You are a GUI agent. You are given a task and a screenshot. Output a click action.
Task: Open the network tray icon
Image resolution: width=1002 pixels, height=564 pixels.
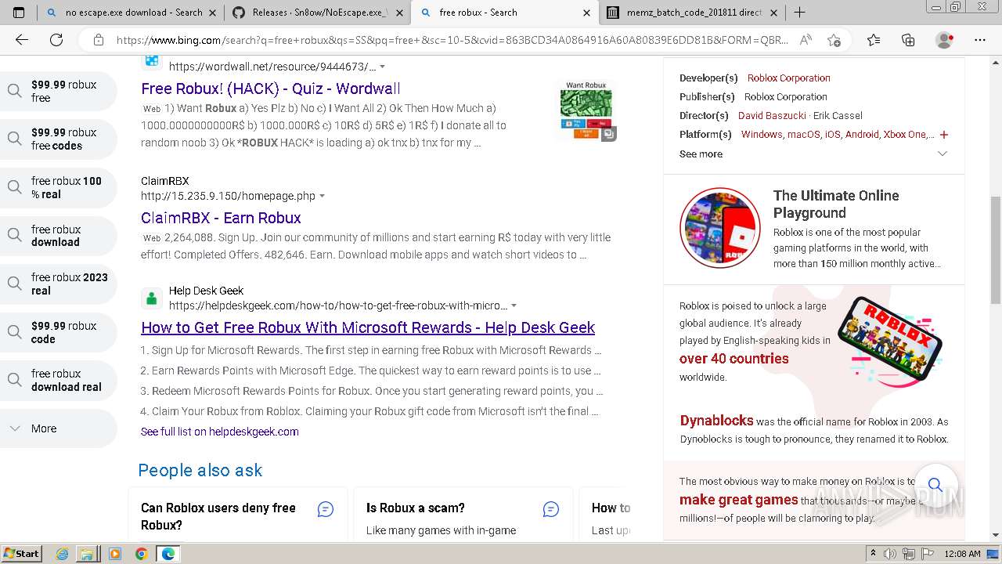click(x=908, y=554)
